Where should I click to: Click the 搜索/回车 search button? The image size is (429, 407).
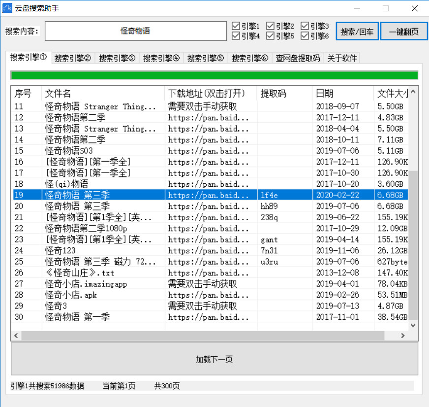(x=357, y=31)
